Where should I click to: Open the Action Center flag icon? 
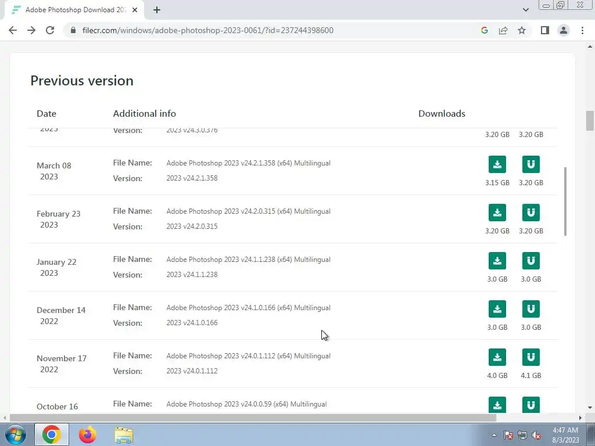click(508, 436)
